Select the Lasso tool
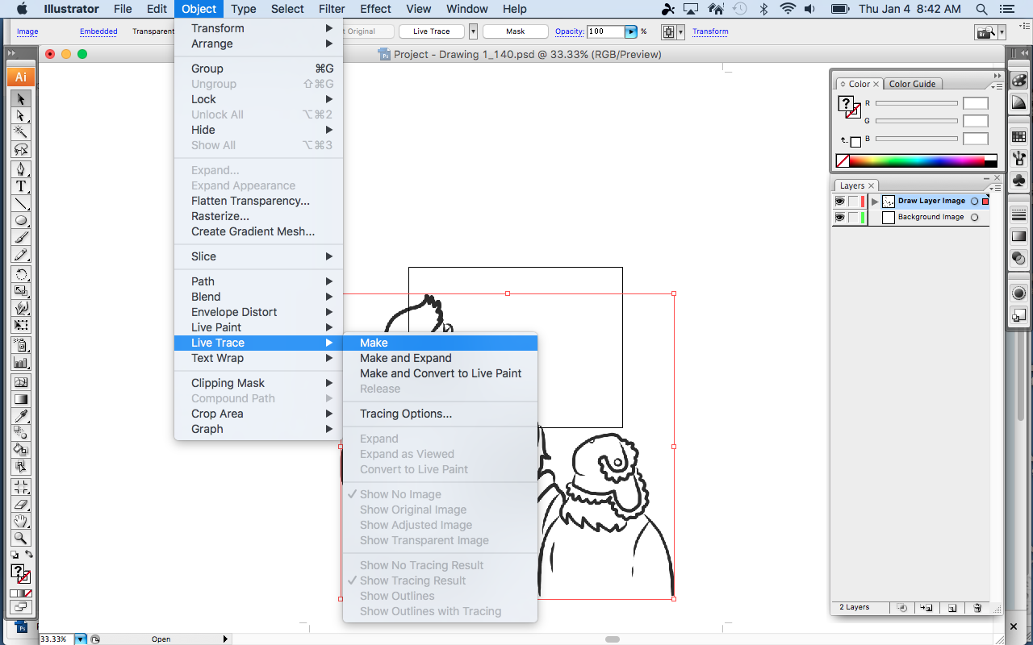The width and height of the screenshot is (1033, 645). (x=21, y=149)
